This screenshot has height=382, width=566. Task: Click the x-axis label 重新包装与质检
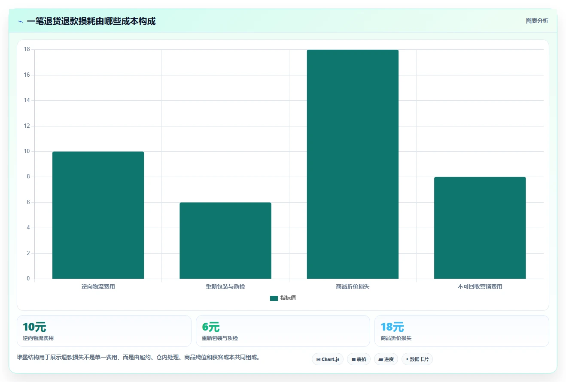[x=225, y=286]
